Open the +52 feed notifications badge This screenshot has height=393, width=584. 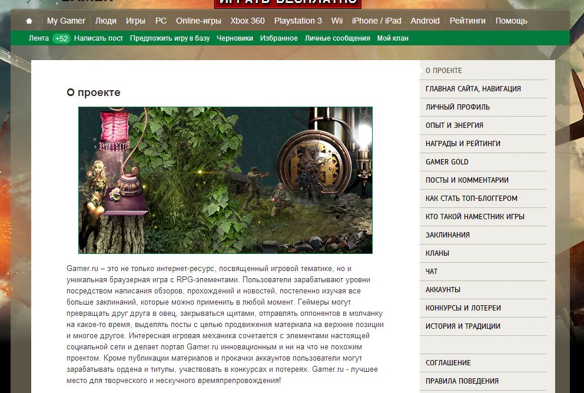[61, 38]
